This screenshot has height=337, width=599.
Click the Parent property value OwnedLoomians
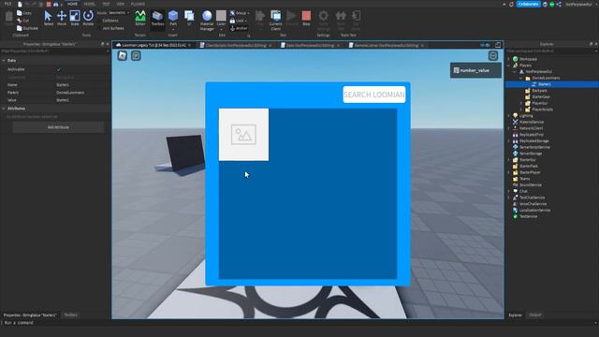(70, 93)
